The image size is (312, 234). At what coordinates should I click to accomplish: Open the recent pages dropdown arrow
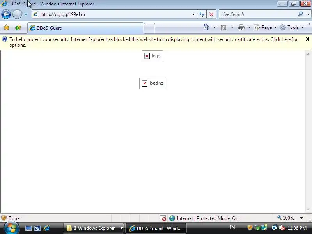[26, 14]
